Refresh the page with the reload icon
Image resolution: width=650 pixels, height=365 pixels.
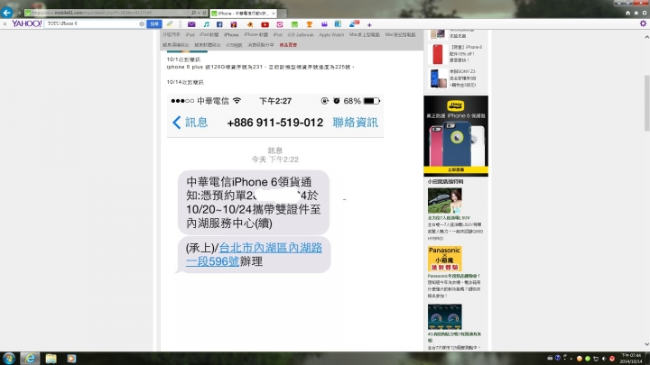point(204,14)
